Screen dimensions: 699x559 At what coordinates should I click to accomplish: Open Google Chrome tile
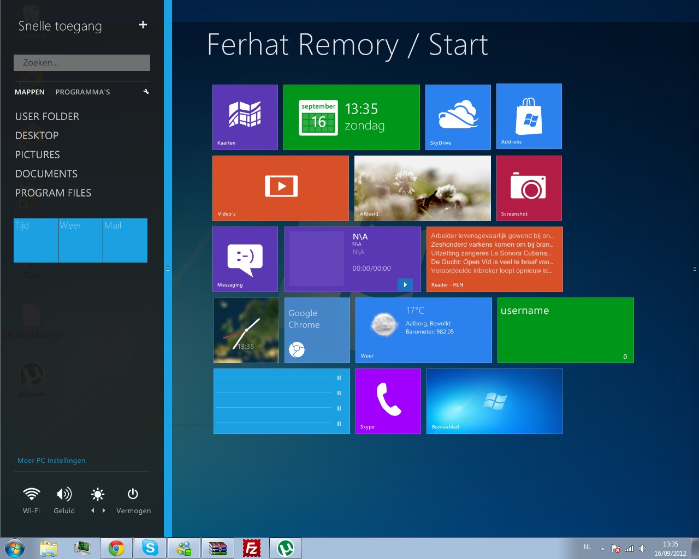click(317, 330)
